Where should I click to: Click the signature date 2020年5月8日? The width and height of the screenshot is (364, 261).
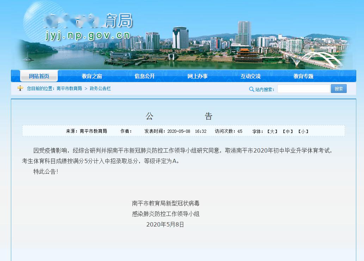coord(165,224)
